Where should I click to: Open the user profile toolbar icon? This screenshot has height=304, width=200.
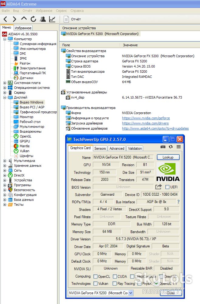43,19
